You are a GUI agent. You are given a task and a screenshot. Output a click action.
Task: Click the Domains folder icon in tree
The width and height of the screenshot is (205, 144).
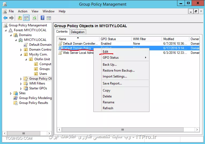(16, 35)
